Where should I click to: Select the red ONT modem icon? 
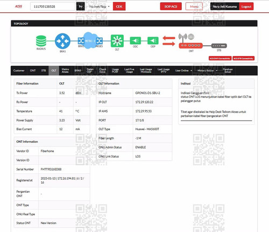pyautogui.click(x=191, y=46)
